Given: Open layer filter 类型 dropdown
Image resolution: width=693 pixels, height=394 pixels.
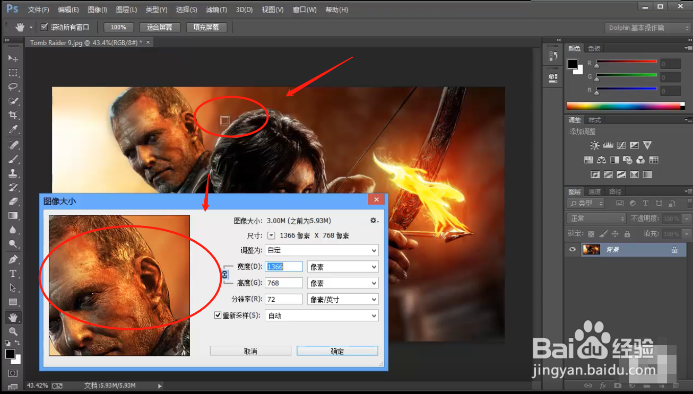Looking at the screenshot, I should click(x=586, y=203).
